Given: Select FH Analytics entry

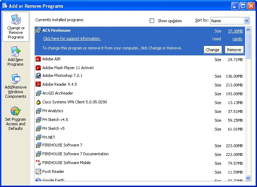Looking at the screenshot, I should [x=140, y=111].
